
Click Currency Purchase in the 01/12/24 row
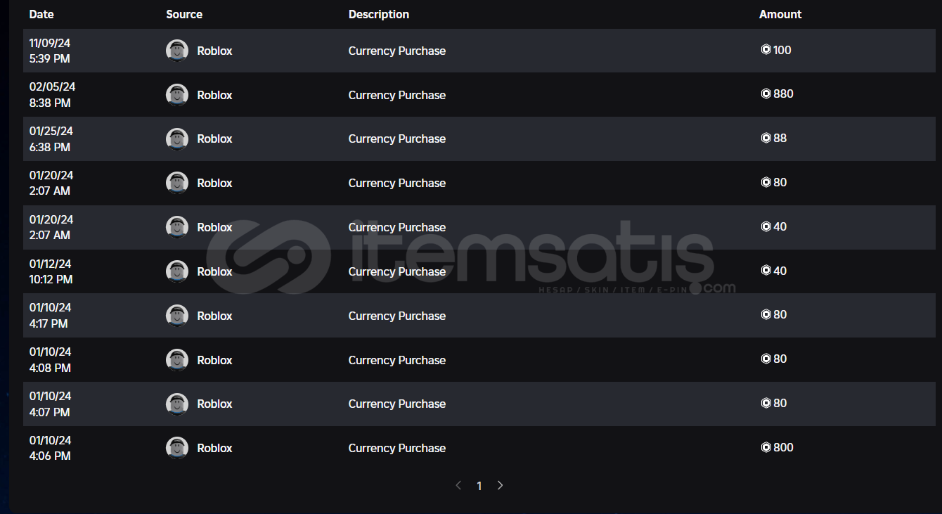pyautogui.click(x=397, y=271)
